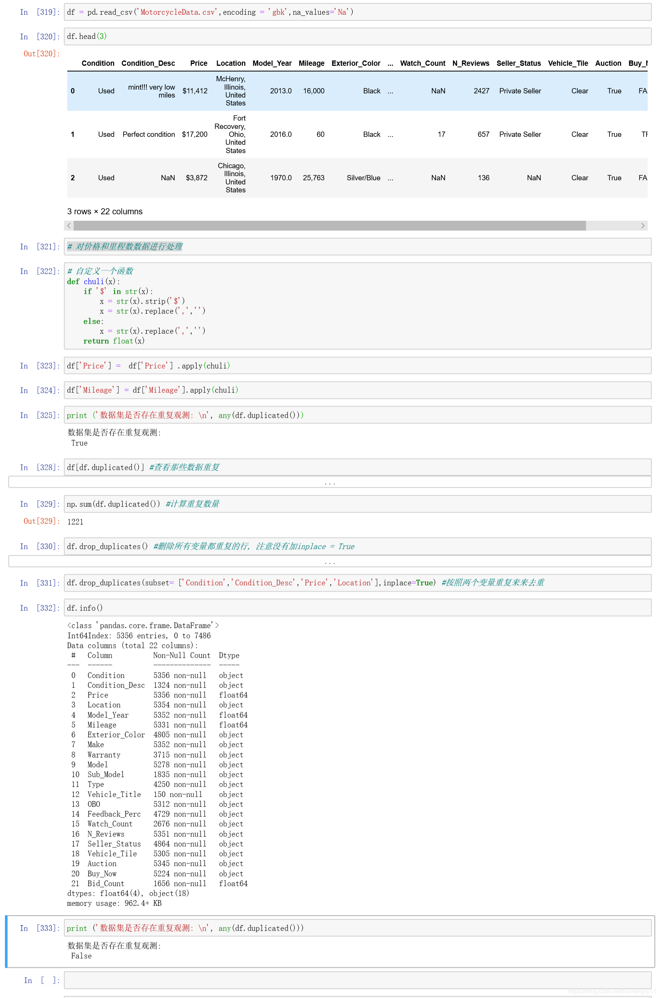Click the $3,872 price cell
The height and width of the screenshot is (998, 659).
tap(197, 178)
